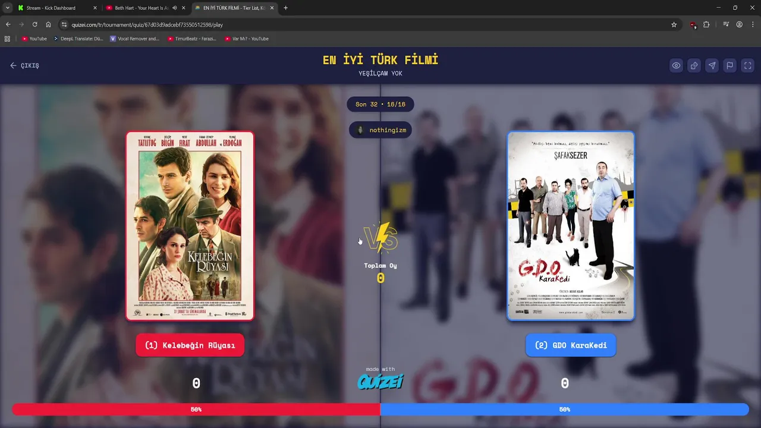Open the media controls icon in toolbar
The width and height of the screenshot is (761, 428).
tap(726, 24)
